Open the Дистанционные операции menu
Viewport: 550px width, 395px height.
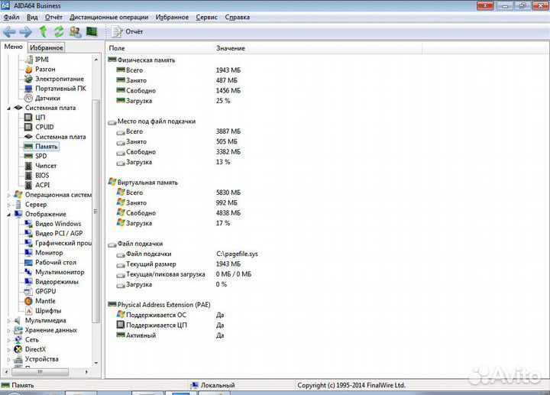(x=108, y=17)
